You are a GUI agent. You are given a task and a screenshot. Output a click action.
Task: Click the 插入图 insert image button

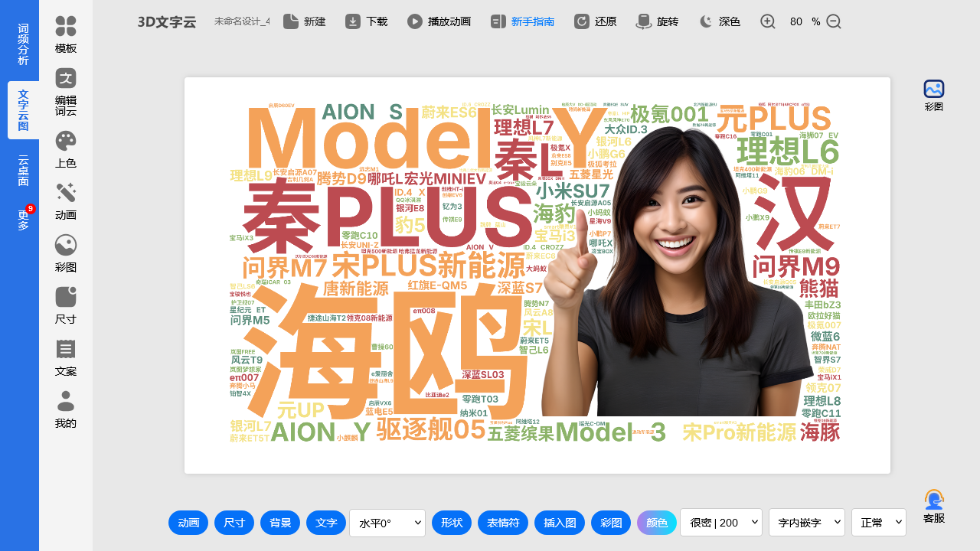(x=560, y=523)
